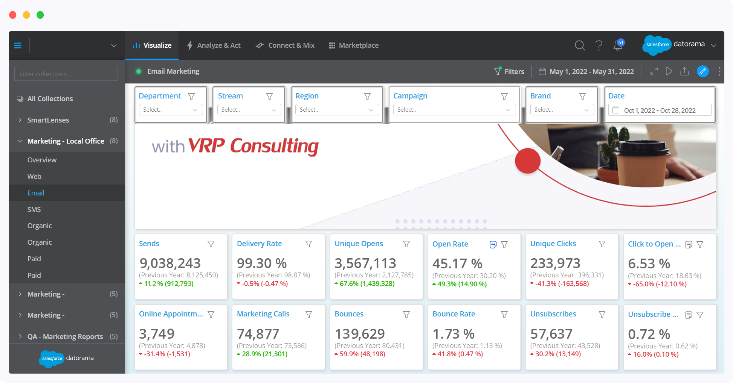Start the dashboard slideshow play icon
This screenshot has height=383, width=733.
669,71
